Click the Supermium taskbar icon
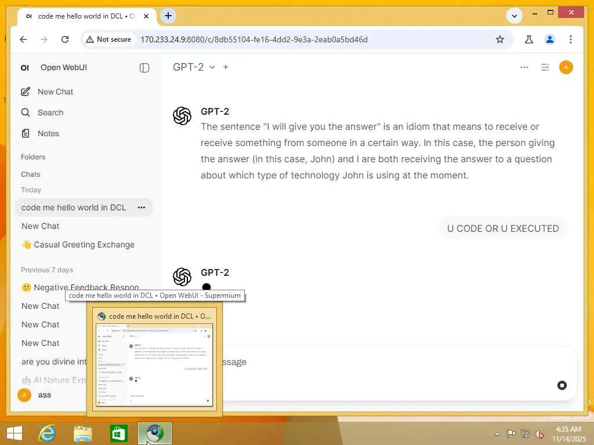 tap(154, 433)
